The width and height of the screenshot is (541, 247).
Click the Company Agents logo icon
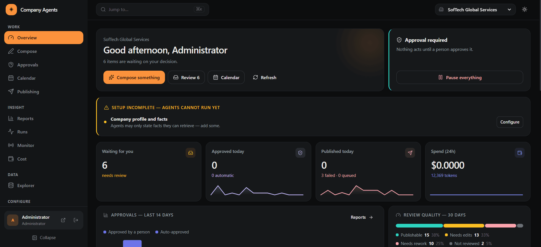11,10
